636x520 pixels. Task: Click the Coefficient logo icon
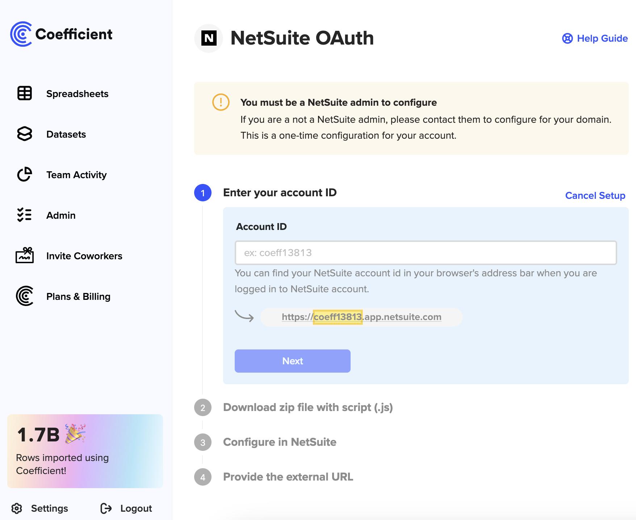tap(21, 34)
